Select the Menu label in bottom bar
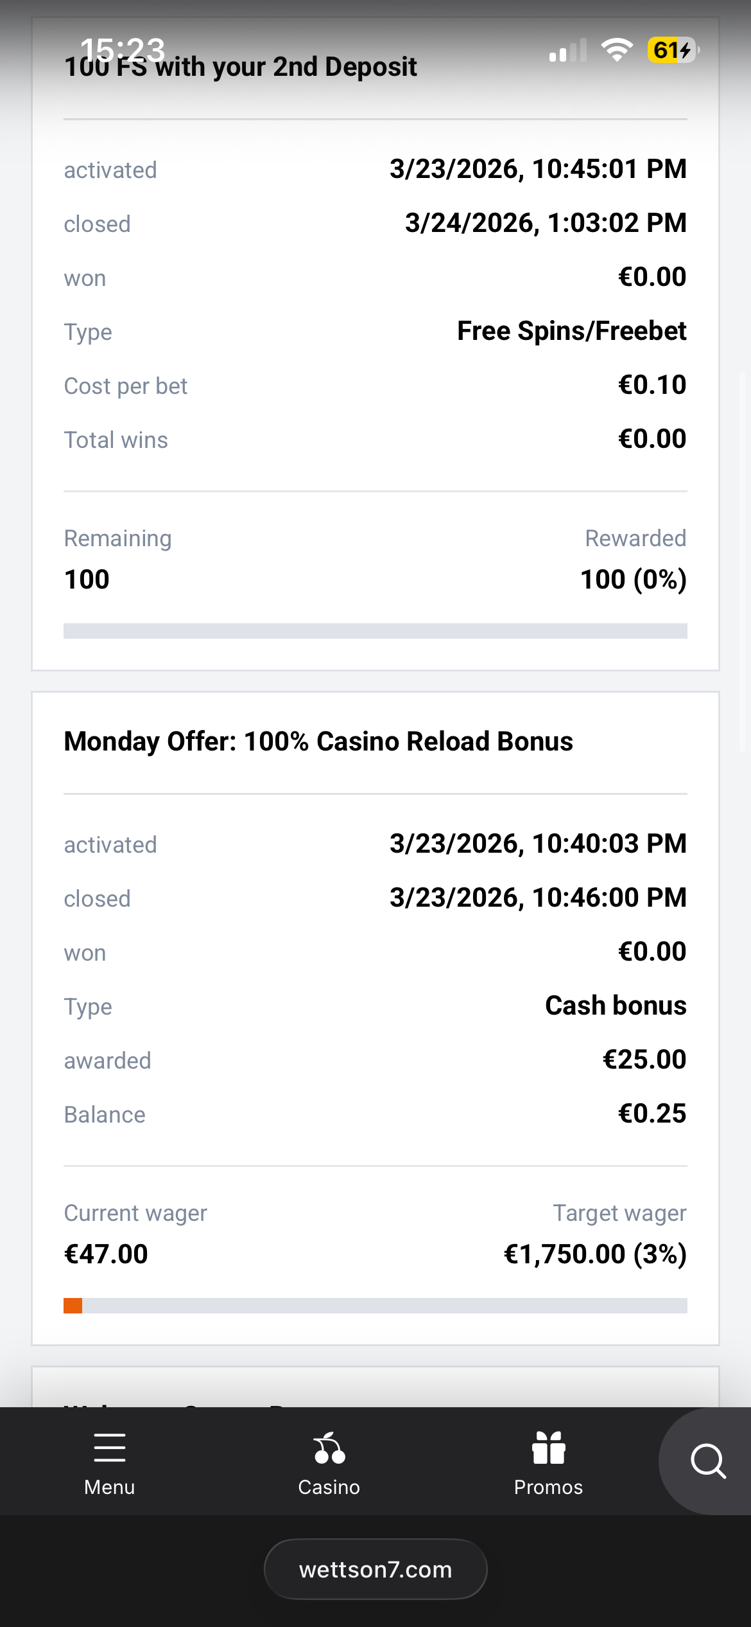751x1627 pixels. (109, 1487)
